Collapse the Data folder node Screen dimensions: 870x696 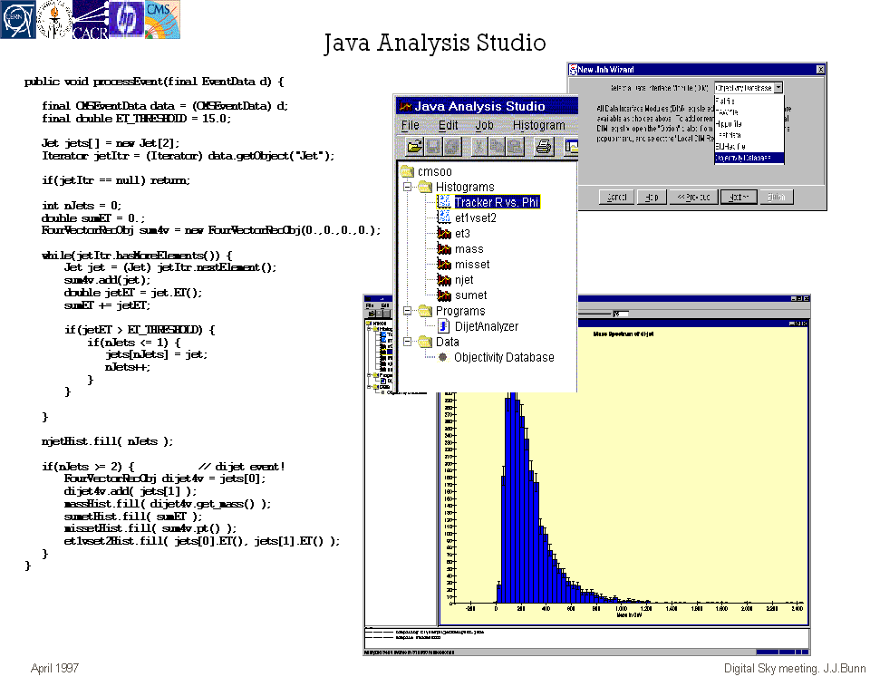tap(407, 342)
